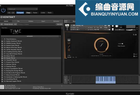Close the info pane with X
Image resolution: width=140 pixels, height=95 pixels.
point(62,86)
